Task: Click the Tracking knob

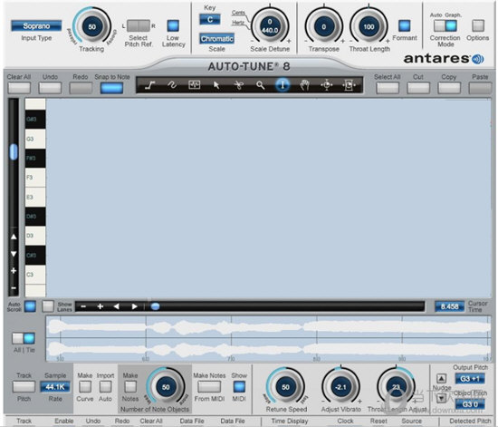Action: [x=92, y=26]
